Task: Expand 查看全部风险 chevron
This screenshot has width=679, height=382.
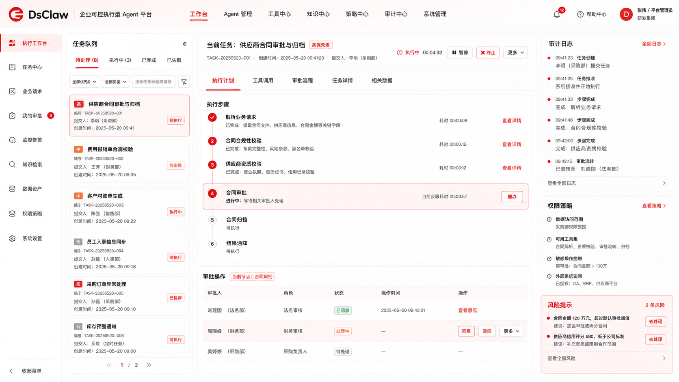Action: tap(664, 358)
